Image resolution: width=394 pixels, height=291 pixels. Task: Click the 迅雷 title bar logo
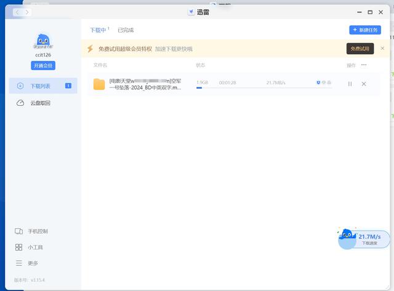[x=191, y=12]
